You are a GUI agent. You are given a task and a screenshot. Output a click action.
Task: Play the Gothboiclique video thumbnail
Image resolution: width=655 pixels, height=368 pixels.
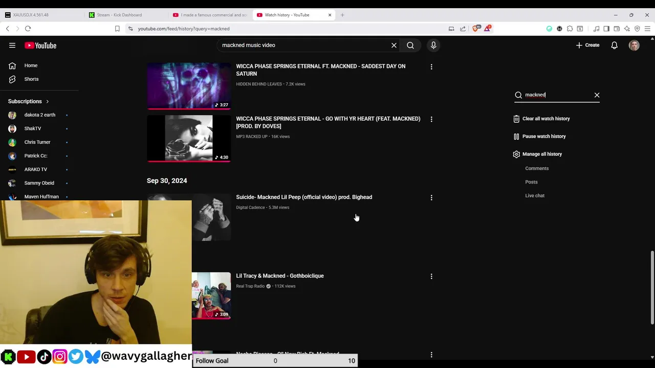[211, 295]
